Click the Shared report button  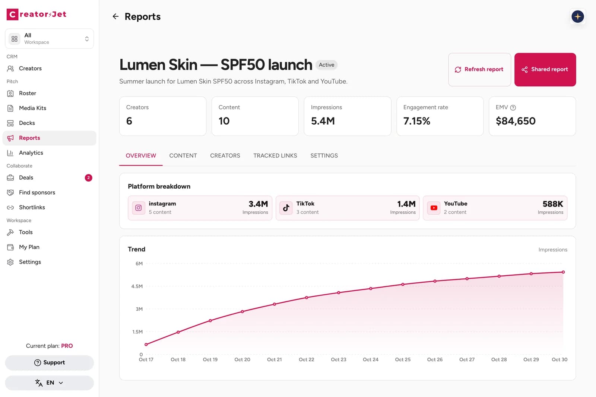coord(545,70)
